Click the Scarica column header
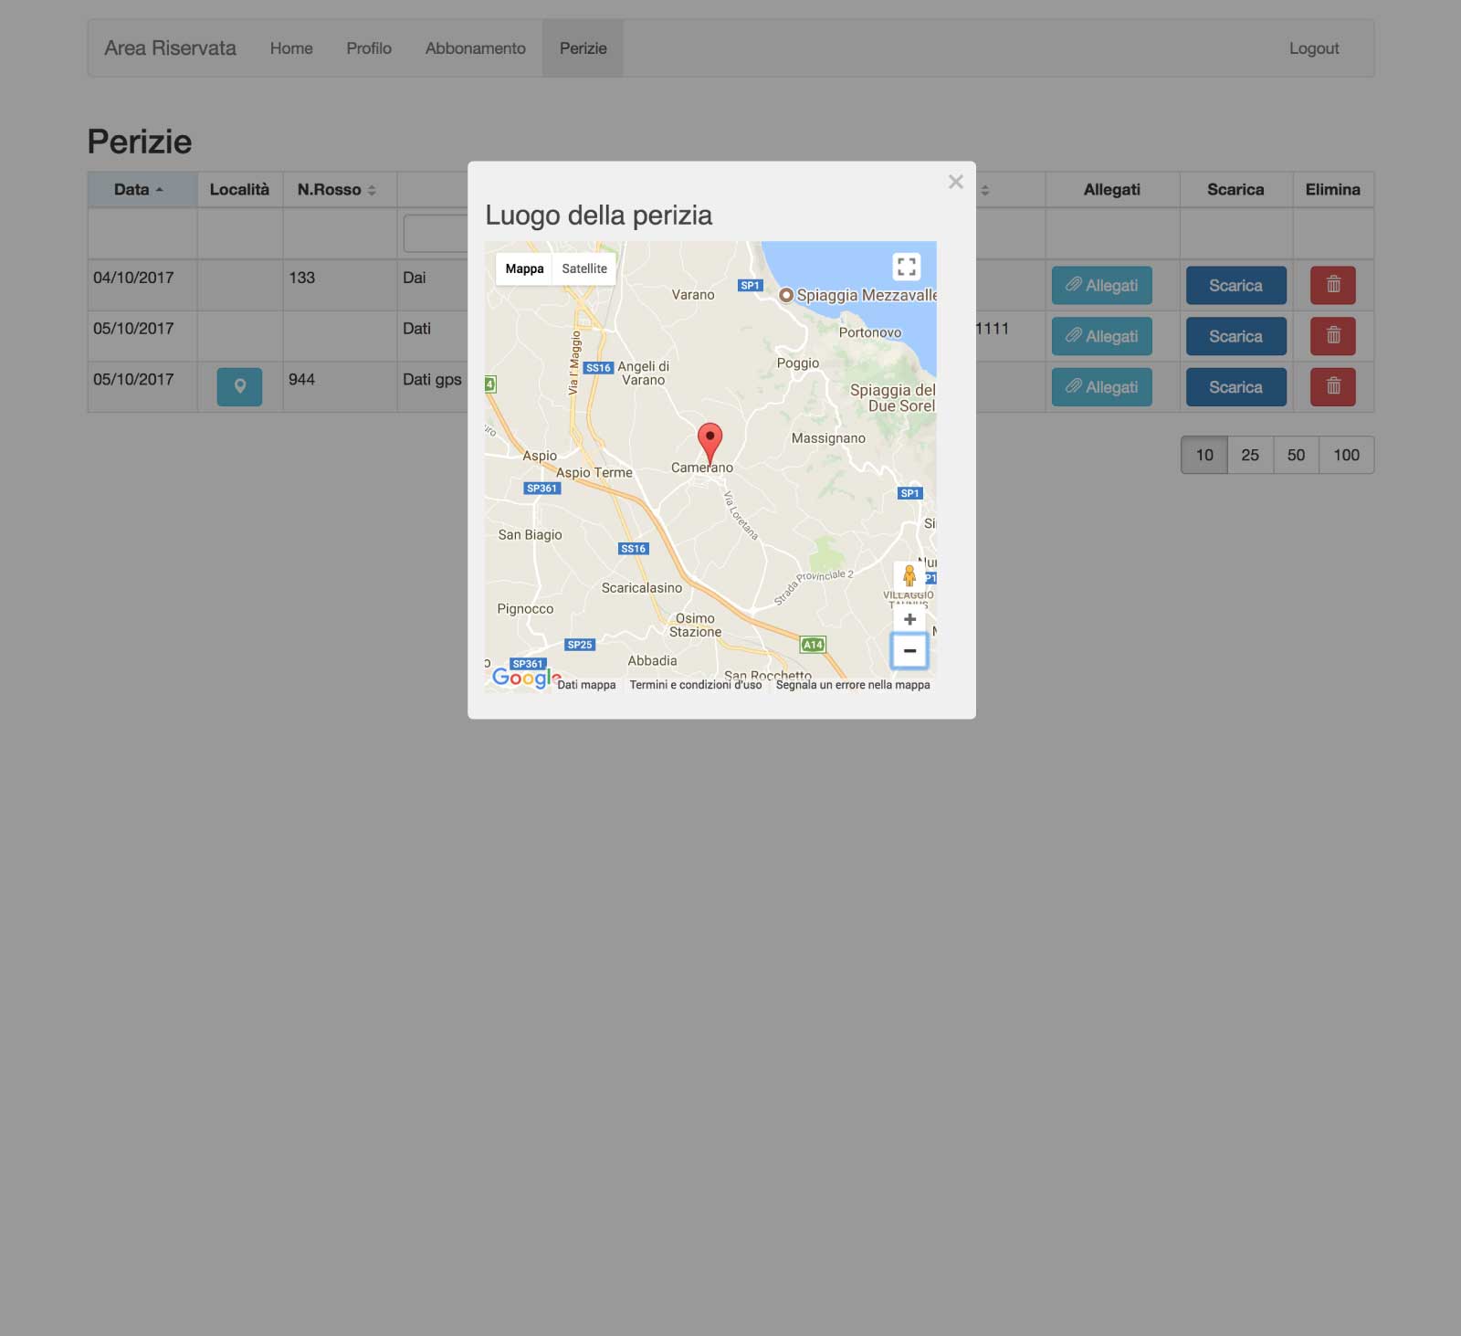The height and width of the screenshot is (1336, 1461). click(x=1235, y=189)
